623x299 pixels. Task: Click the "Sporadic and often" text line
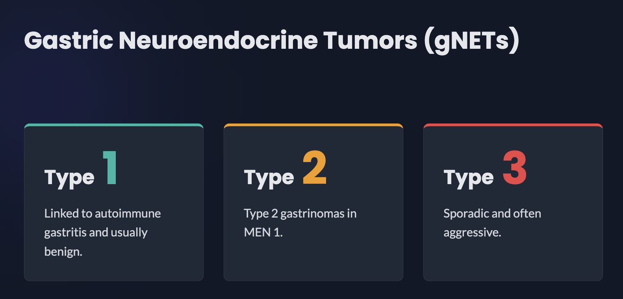[x=492, y=213]
